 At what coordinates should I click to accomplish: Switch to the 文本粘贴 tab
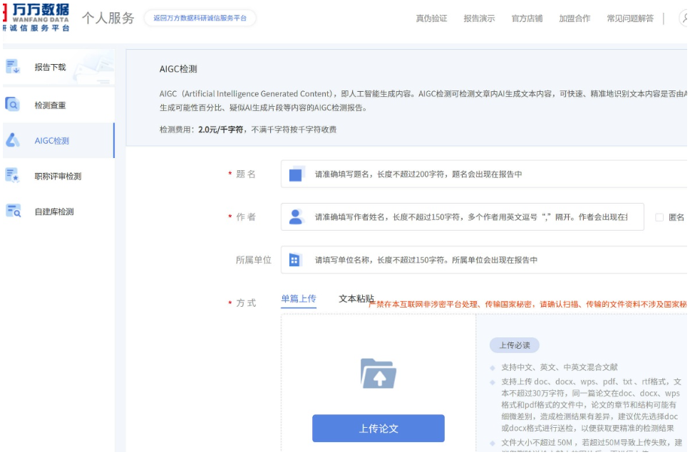pos(356,299)
